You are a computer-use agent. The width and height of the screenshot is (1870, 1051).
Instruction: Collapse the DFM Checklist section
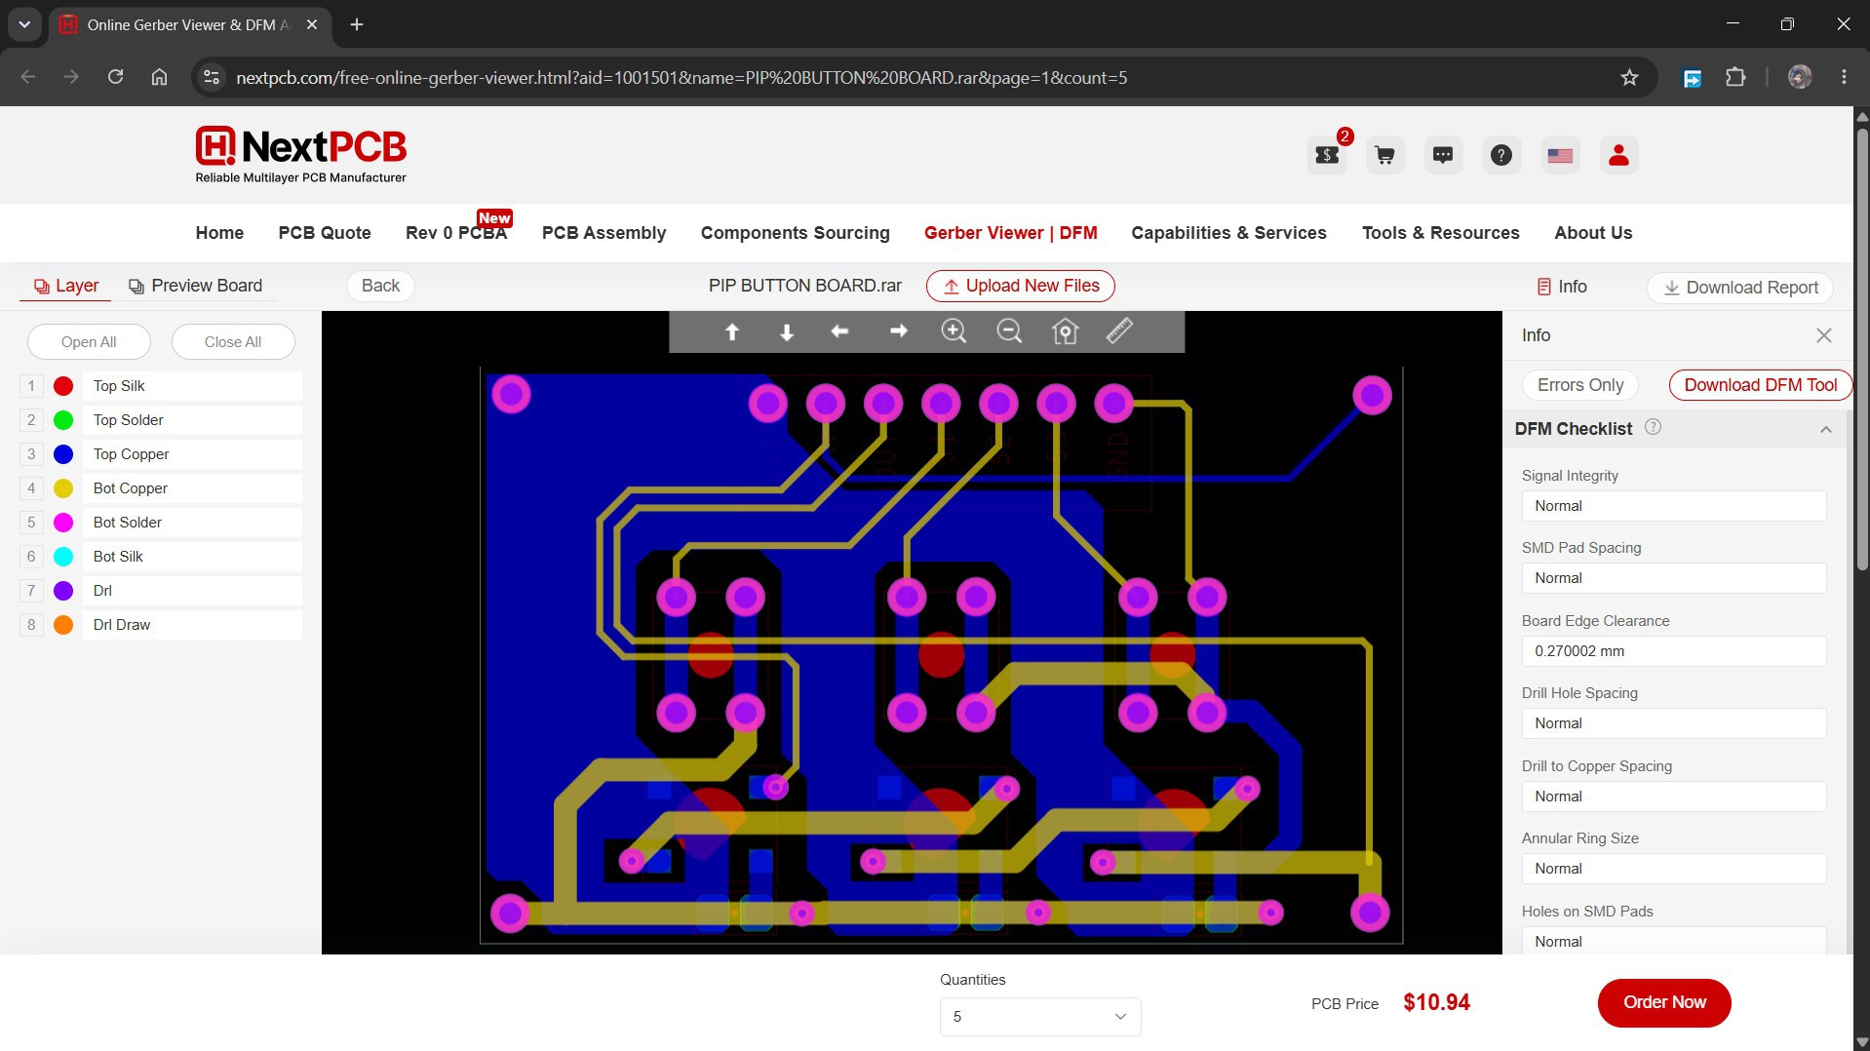pos(1825,429)
